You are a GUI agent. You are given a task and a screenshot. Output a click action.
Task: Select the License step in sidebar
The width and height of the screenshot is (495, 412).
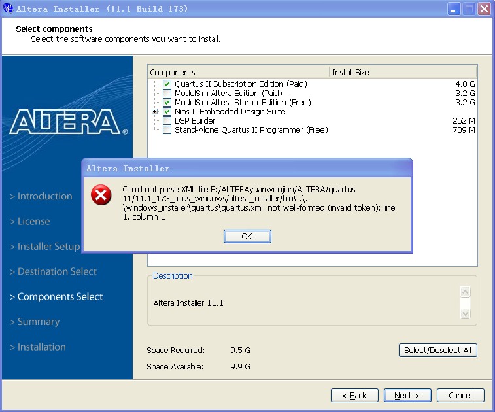29,221
